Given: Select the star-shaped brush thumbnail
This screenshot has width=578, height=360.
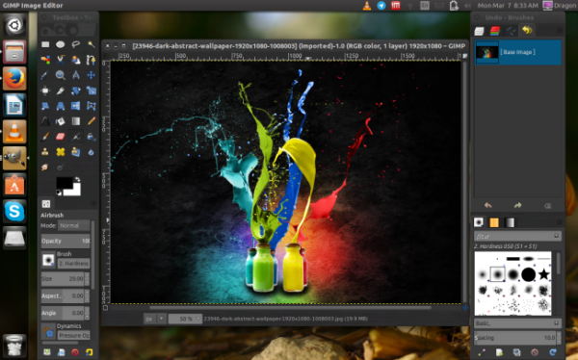Looking at the screenshot, I should coord(543,274).
